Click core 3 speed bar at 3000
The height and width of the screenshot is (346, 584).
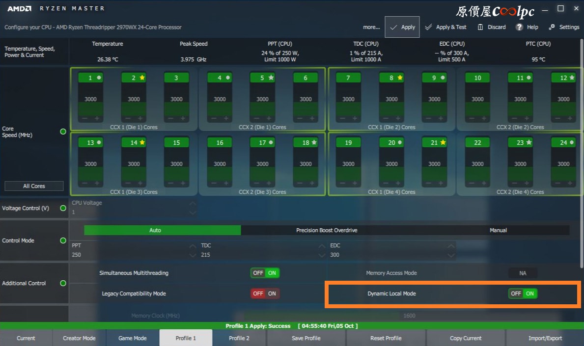[176, 99]
